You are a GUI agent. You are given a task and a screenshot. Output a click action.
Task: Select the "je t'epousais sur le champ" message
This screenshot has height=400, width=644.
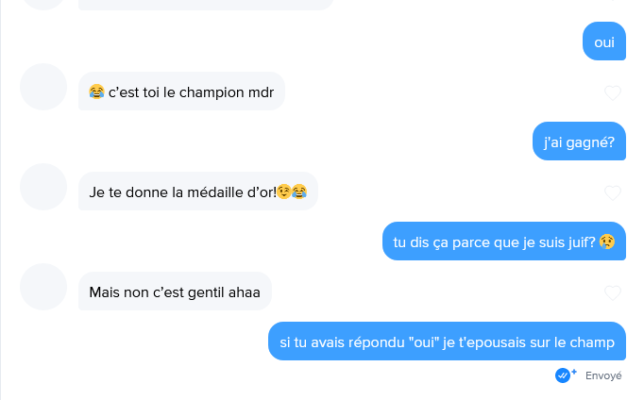447,342
